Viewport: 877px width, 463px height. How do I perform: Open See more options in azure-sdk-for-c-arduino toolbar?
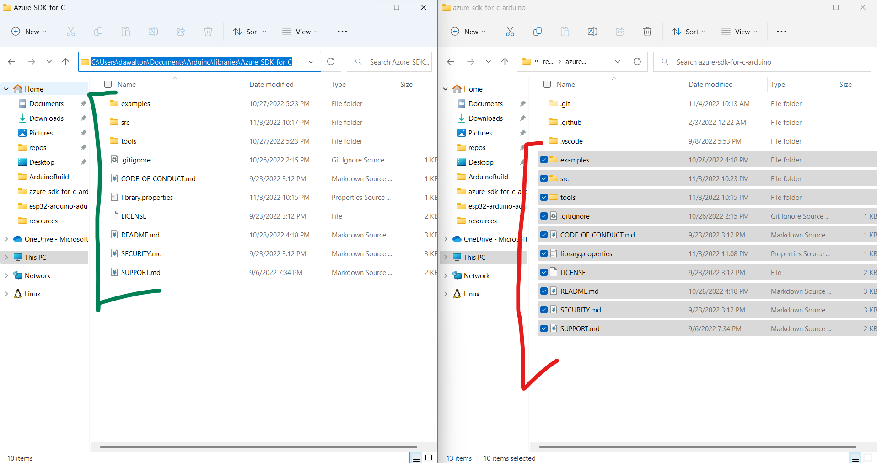[x=781, y=32]
